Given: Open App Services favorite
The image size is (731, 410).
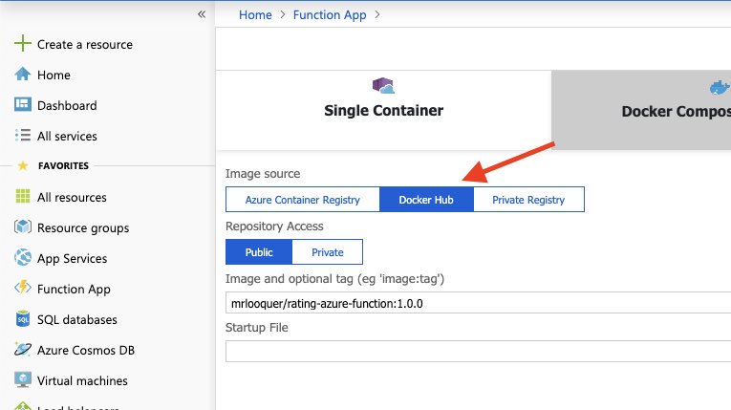Looking at the screenshot, I should (73, 258).
